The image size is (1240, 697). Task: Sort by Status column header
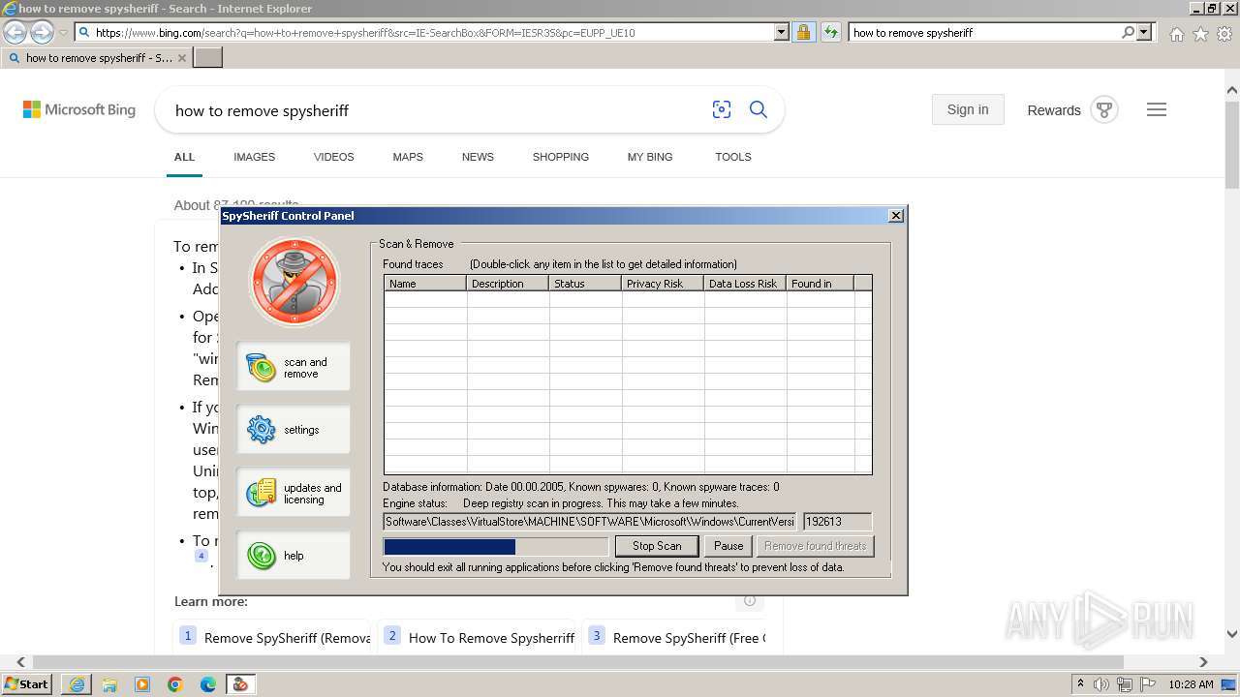(585, 284)
